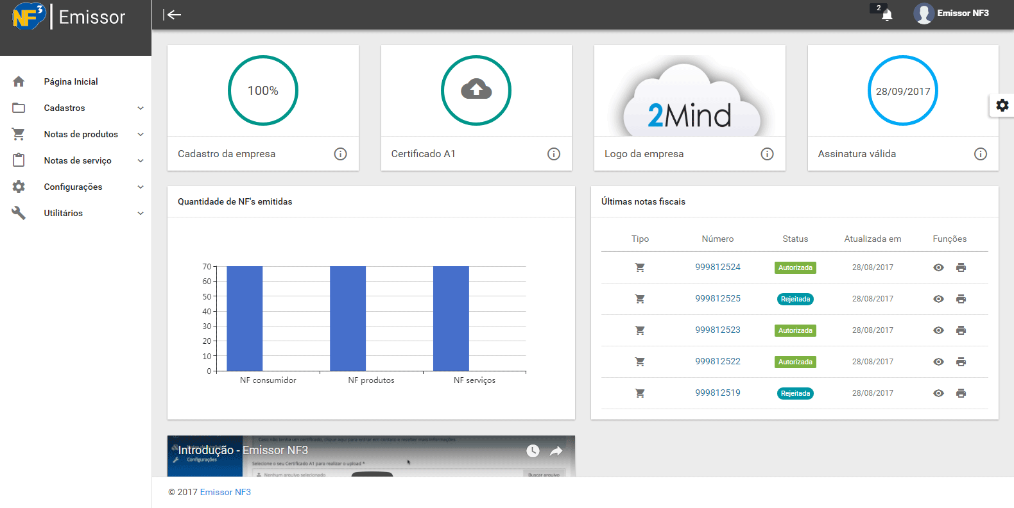Show info for Assinatura válida card

tap(980, 154)
